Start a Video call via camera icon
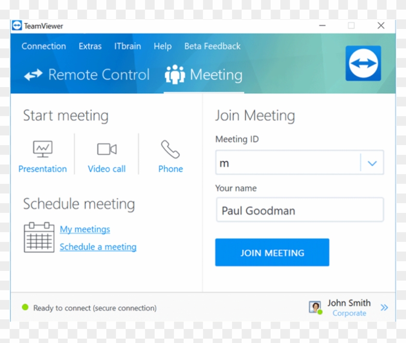The height and width of the screenshot is (343, 406). [107, 149]
